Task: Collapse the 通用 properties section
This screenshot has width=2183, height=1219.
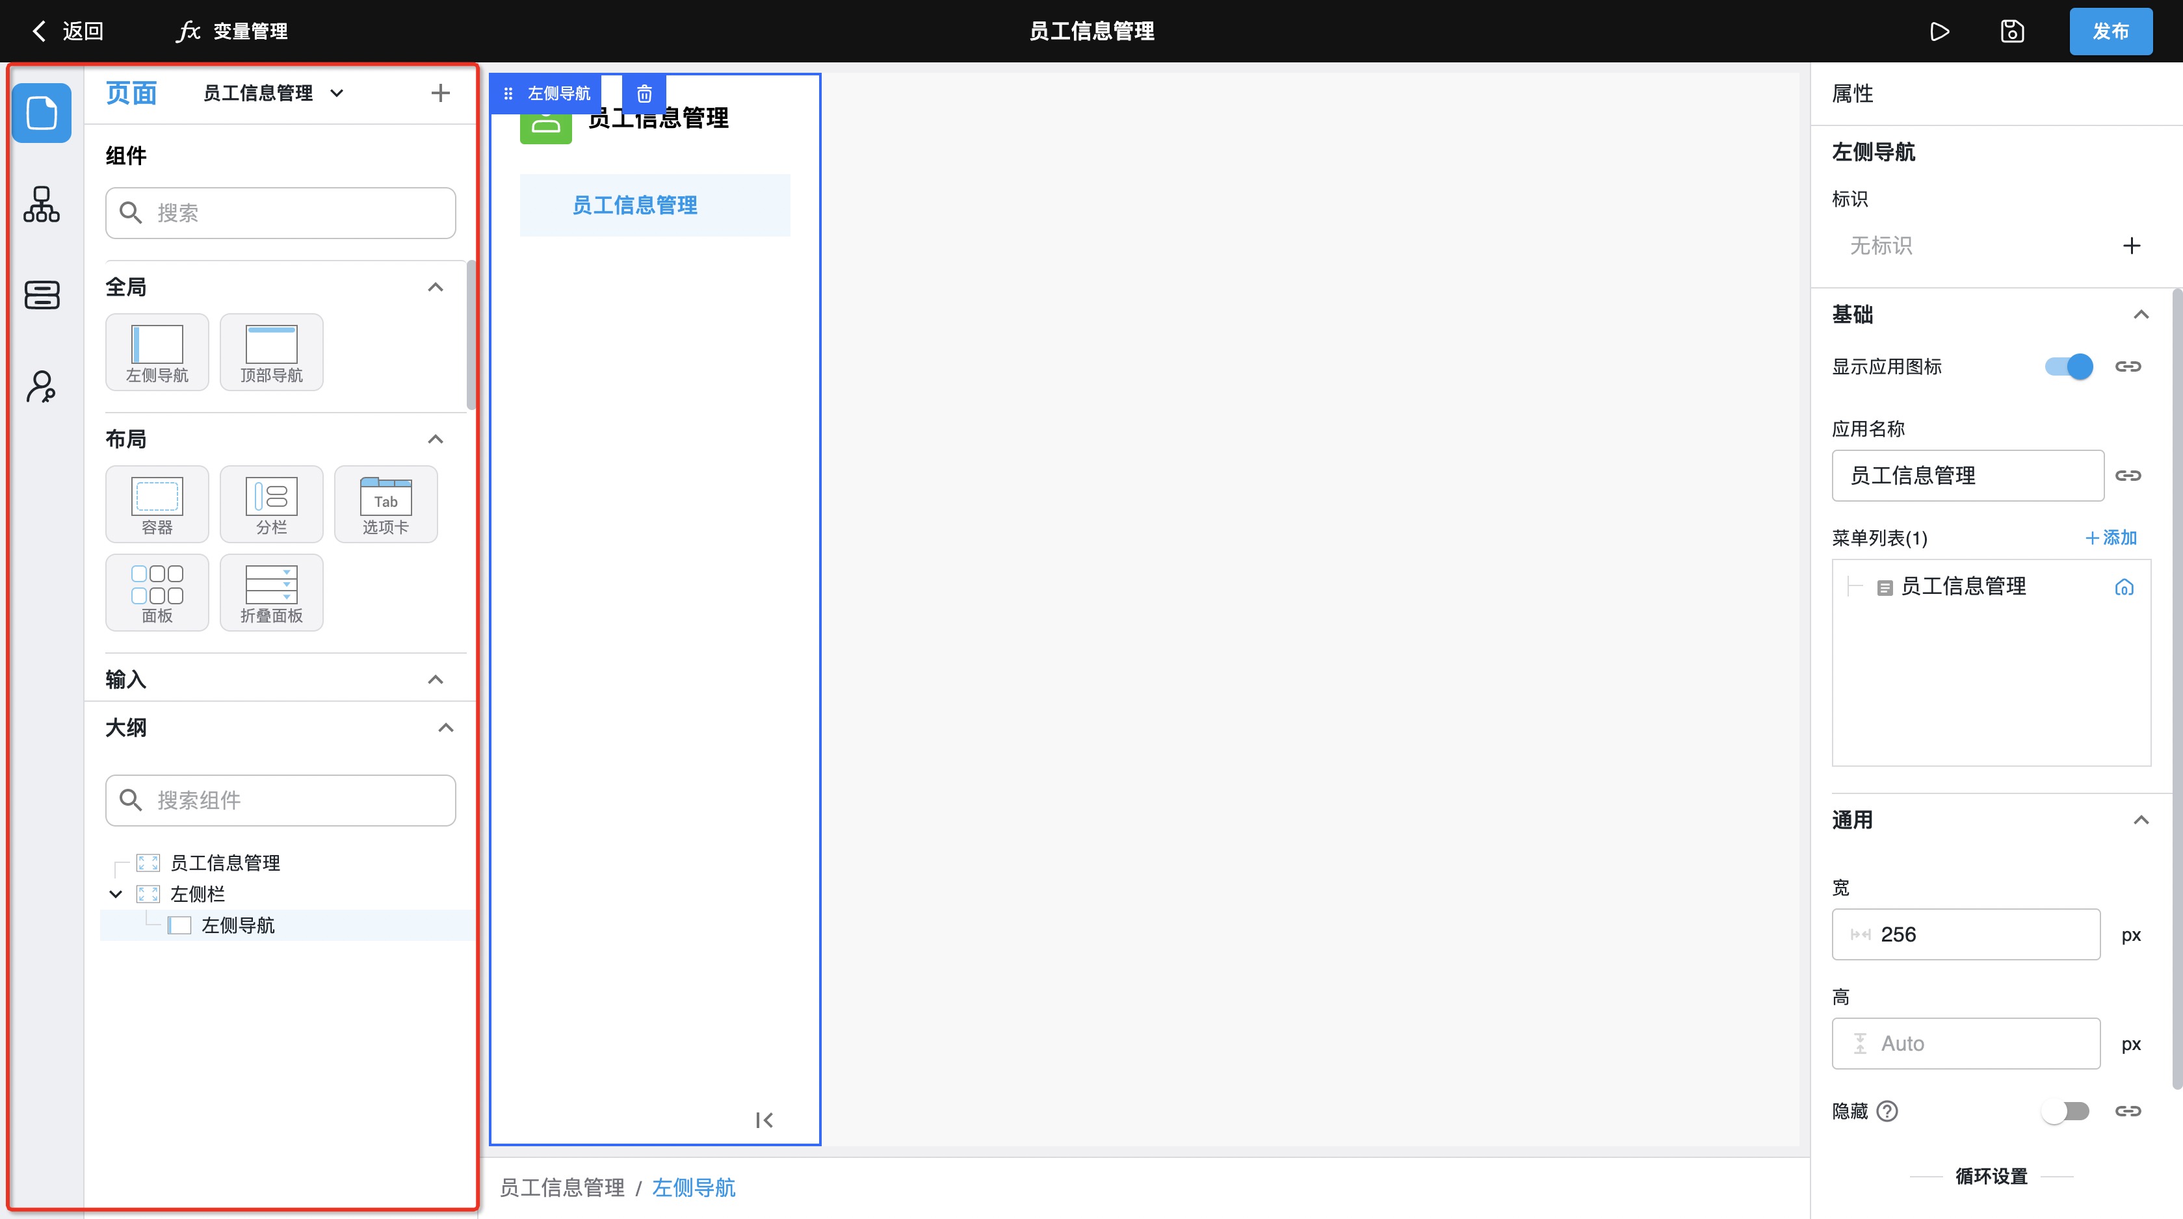Action: tap(2141, 820)
